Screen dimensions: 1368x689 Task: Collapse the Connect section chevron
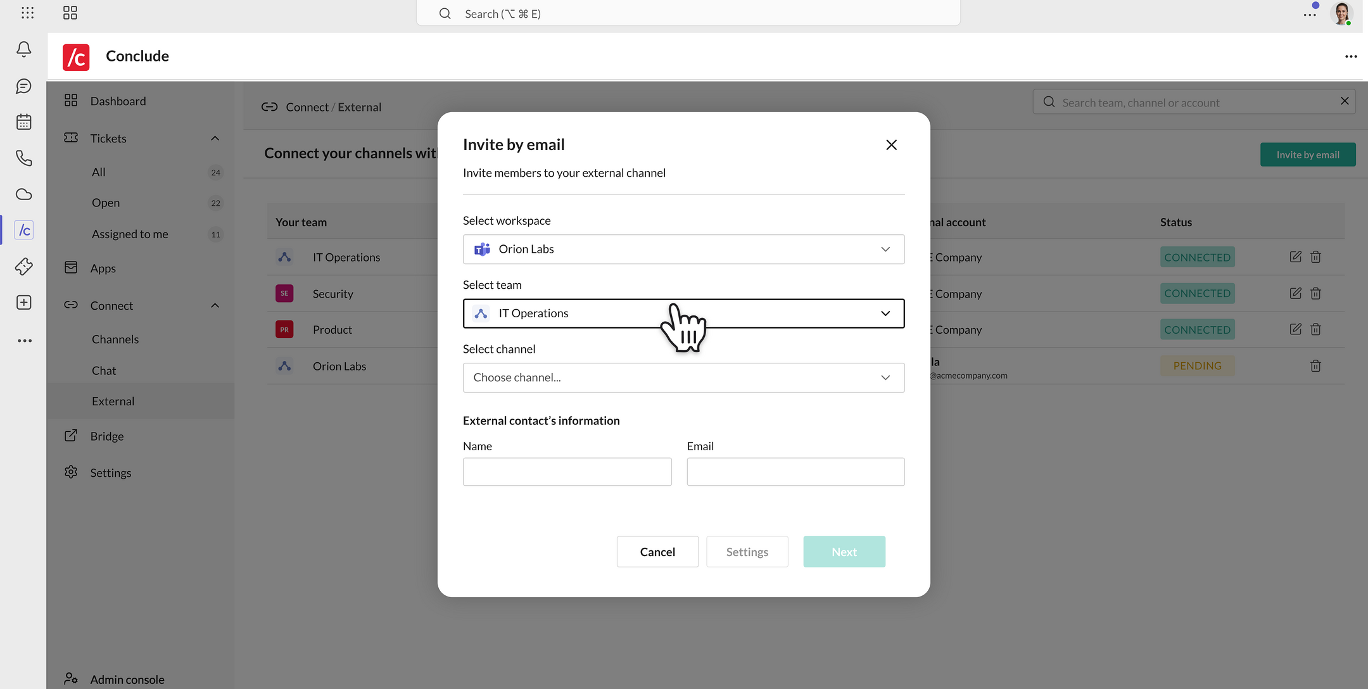215,305
